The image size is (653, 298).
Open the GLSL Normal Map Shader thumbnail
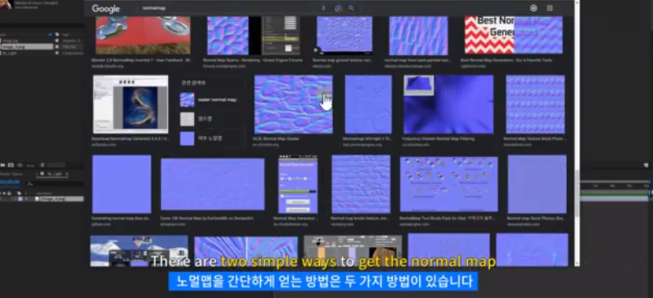point(293,104)
